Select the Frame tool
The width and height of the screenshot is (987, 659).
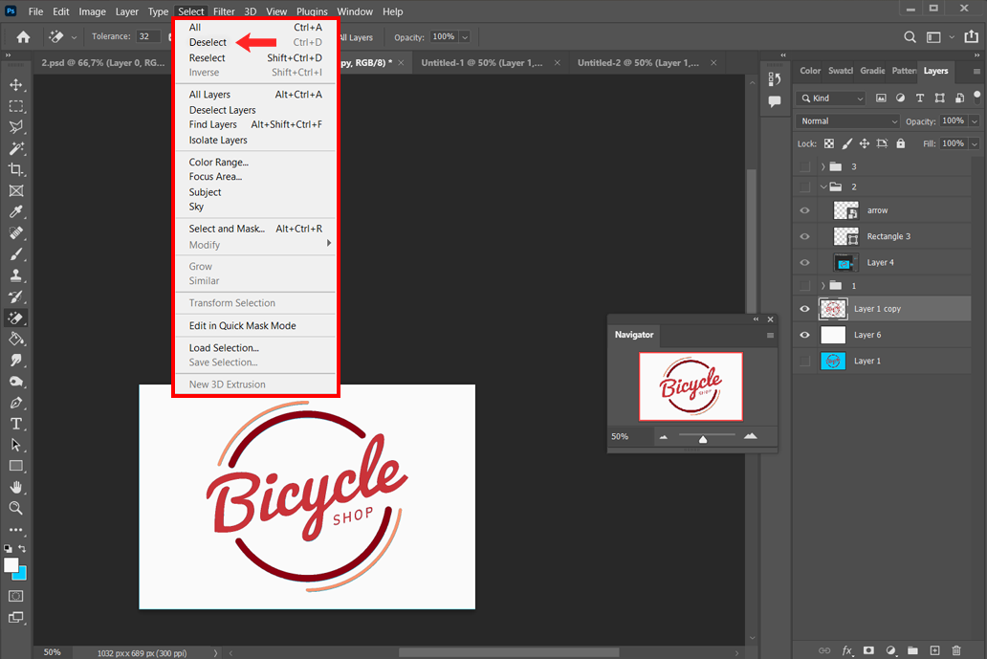coord(16,190)
